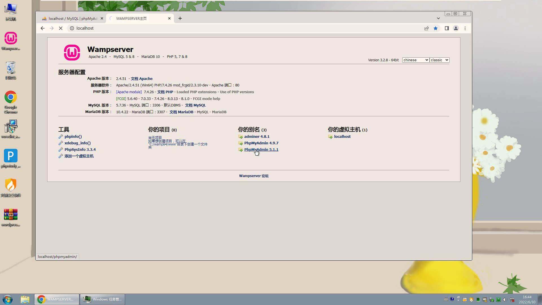Open the PhpMyAdmin 5.1.1 alias link

pyautogui.click(x=261, y=150)
